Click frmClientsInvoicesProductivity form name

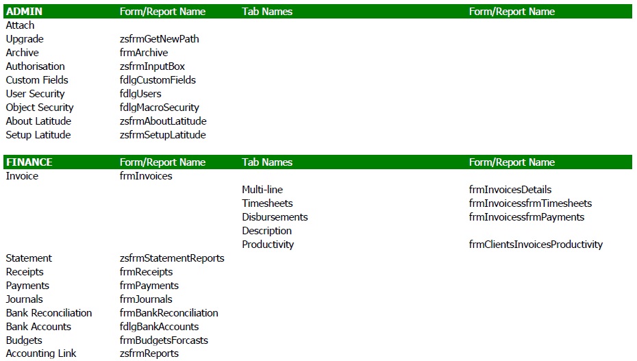[x=536, y=245]
